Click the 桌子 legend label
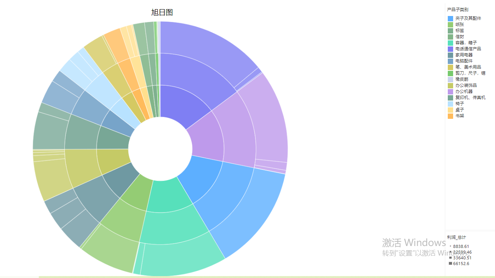Screen dimensions: 495x278 [460, 110]
